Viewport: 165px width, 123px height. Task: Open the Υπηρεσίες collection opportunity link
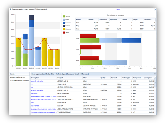point(44,112)
